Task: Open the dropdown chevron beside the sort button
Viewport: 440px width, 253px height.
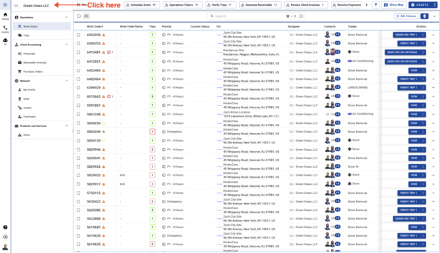Action: (x=434, y=16)
